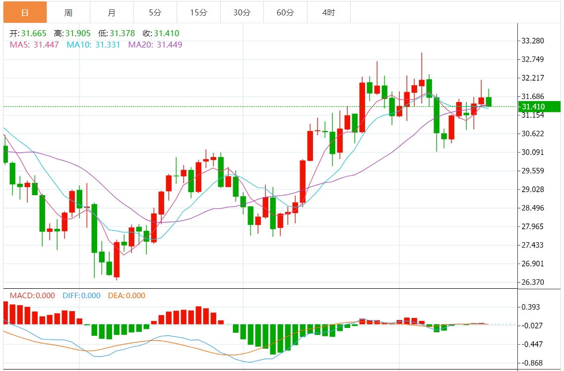Click the MA20 indicator label
The height and width of the screenshot is (371, 564).
coord(155,45)
